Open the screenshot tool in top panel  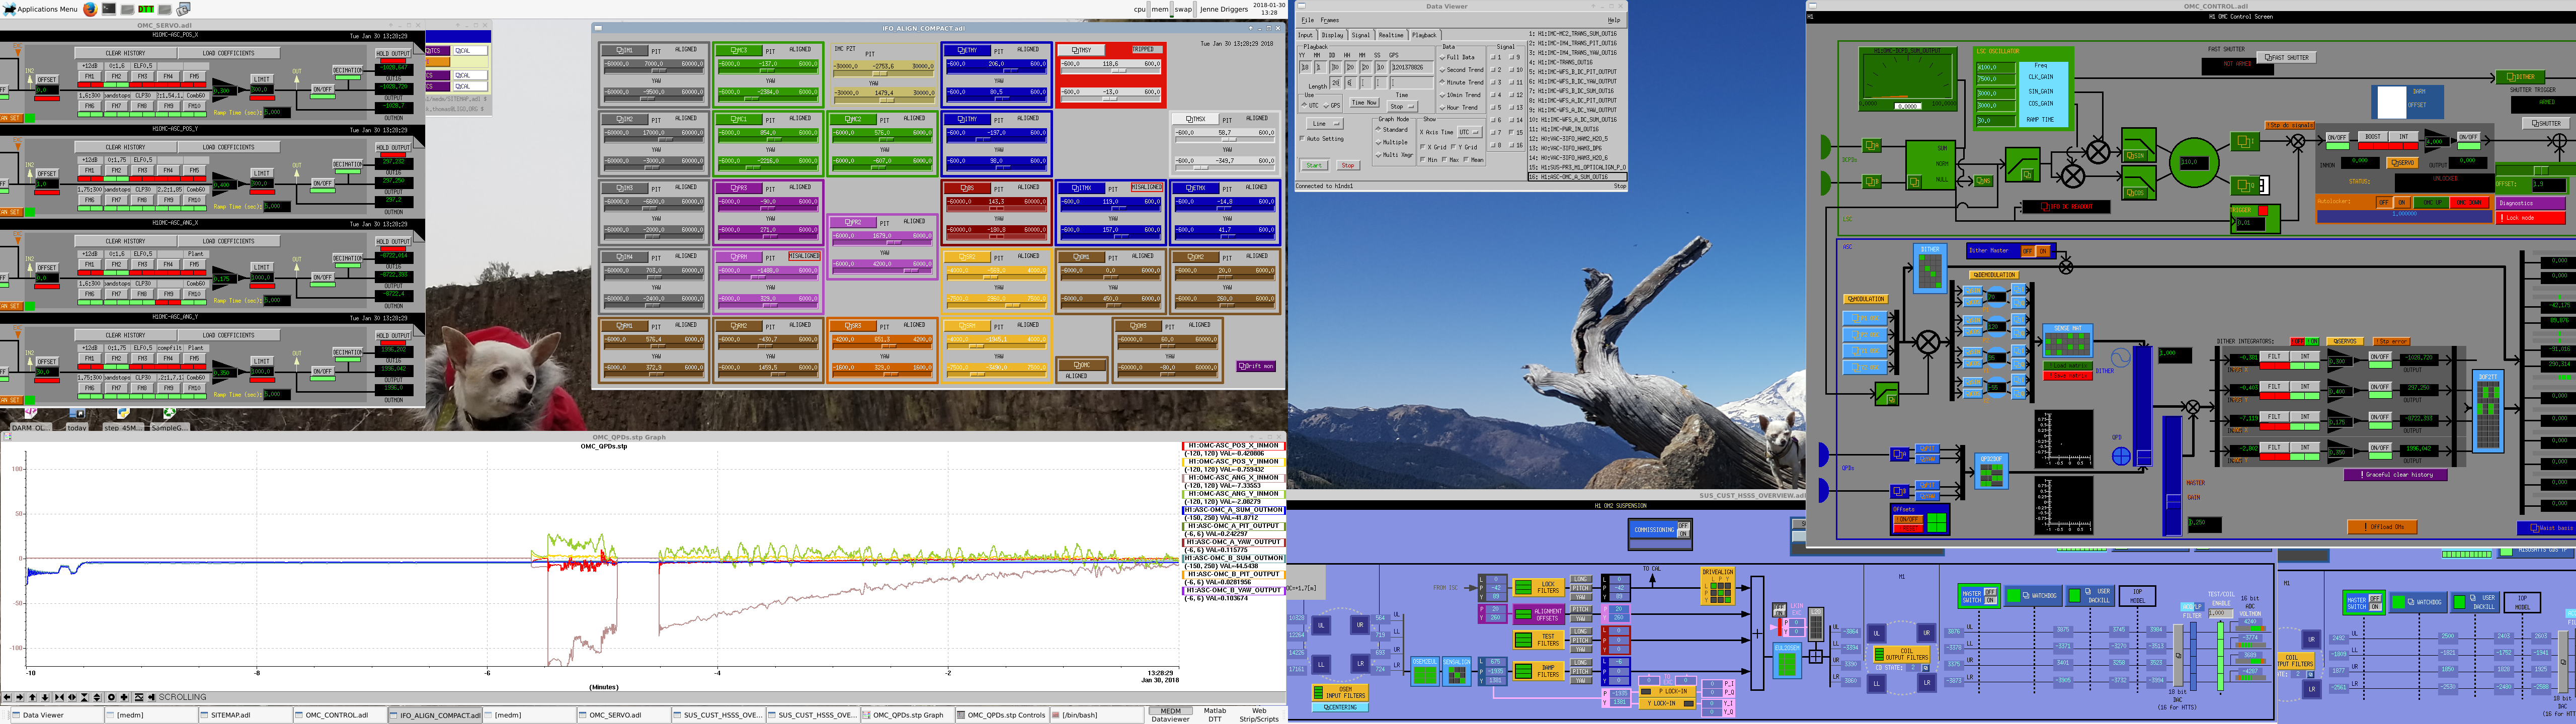(184, 9)
